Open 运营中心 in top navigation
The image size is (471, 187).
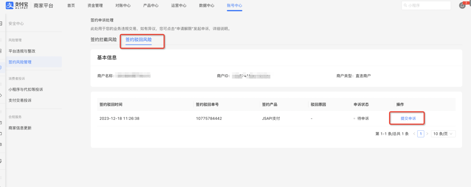(179, 6)
